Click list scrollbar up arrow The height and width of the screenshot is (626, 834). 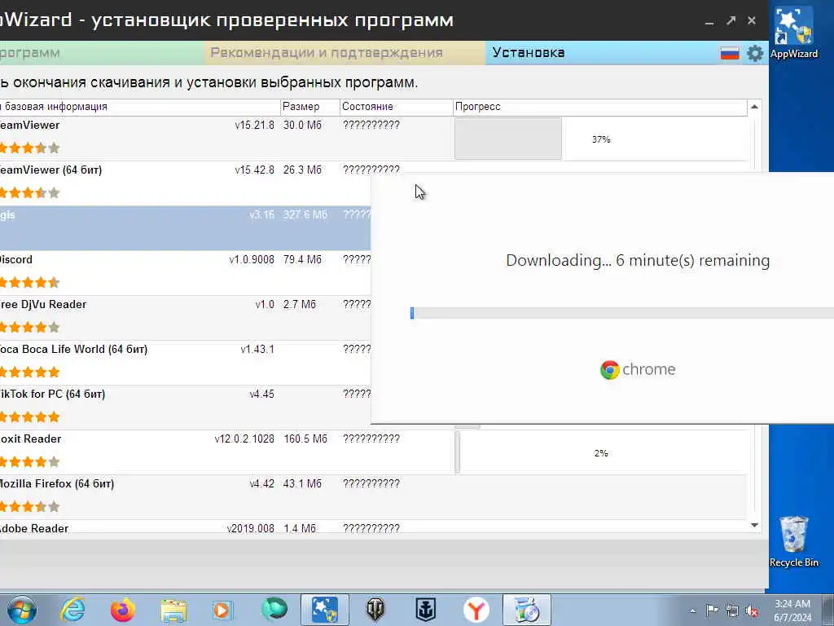coord(754,107)
